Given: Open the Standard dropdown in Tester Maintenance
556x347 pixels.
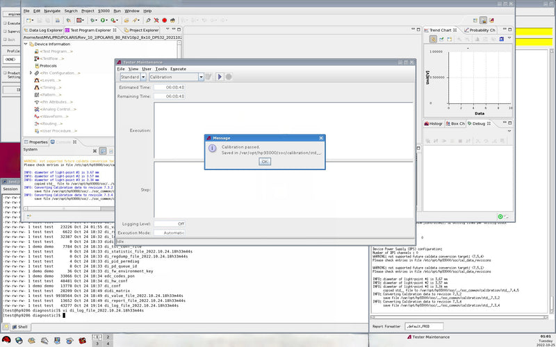Looking at the screenshot, I should (x=143, y=77).
